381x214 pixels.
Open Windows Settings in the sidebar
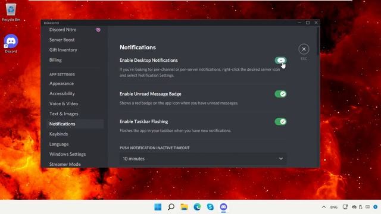pyautogui.click(x=67, y=154)
